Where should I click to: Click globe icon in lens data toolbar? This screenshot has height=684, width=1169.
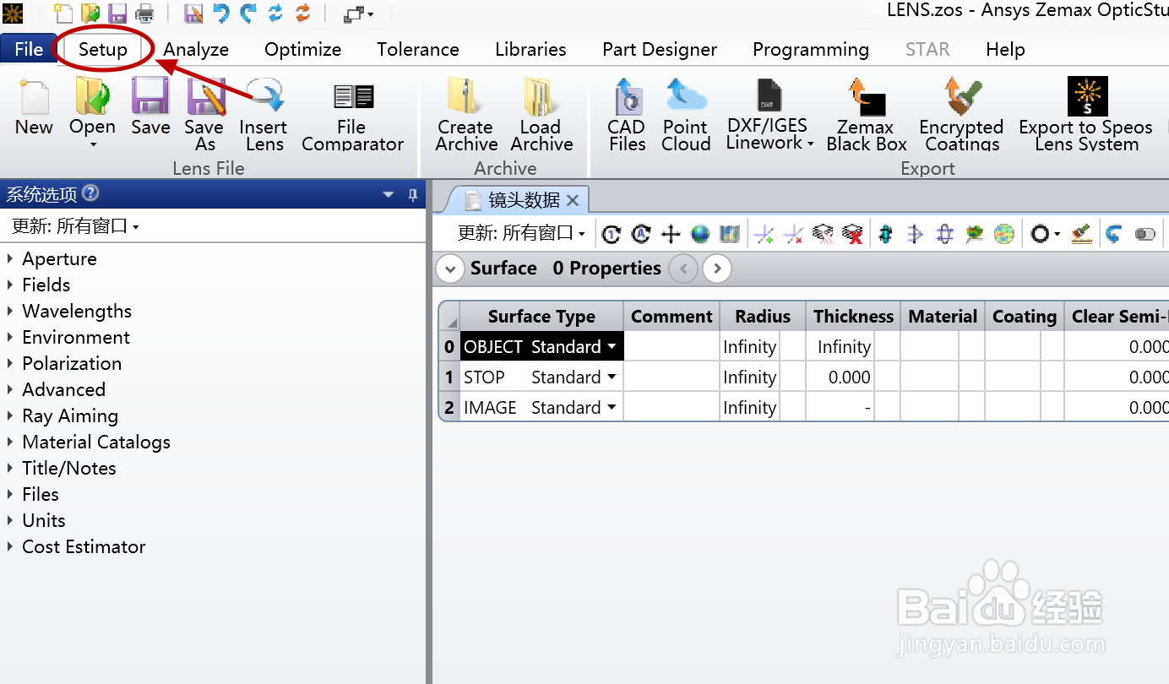[700, 234]
